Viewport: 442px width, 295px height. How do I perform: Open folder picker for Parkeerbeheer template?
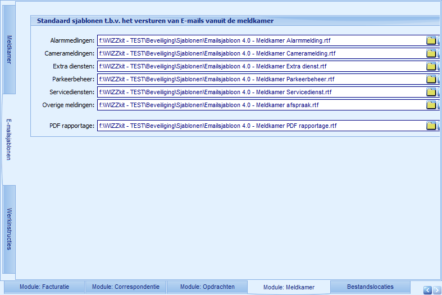coord(431,80)
